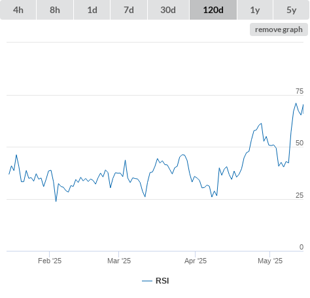The image size is (310, 298).
Task: Select the 4h time range tab
Action: pyautogui.click(x=18, y=10)
